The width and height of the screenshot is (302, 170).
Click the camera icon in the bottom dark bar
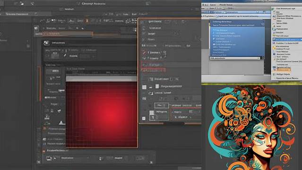point(49,158)
